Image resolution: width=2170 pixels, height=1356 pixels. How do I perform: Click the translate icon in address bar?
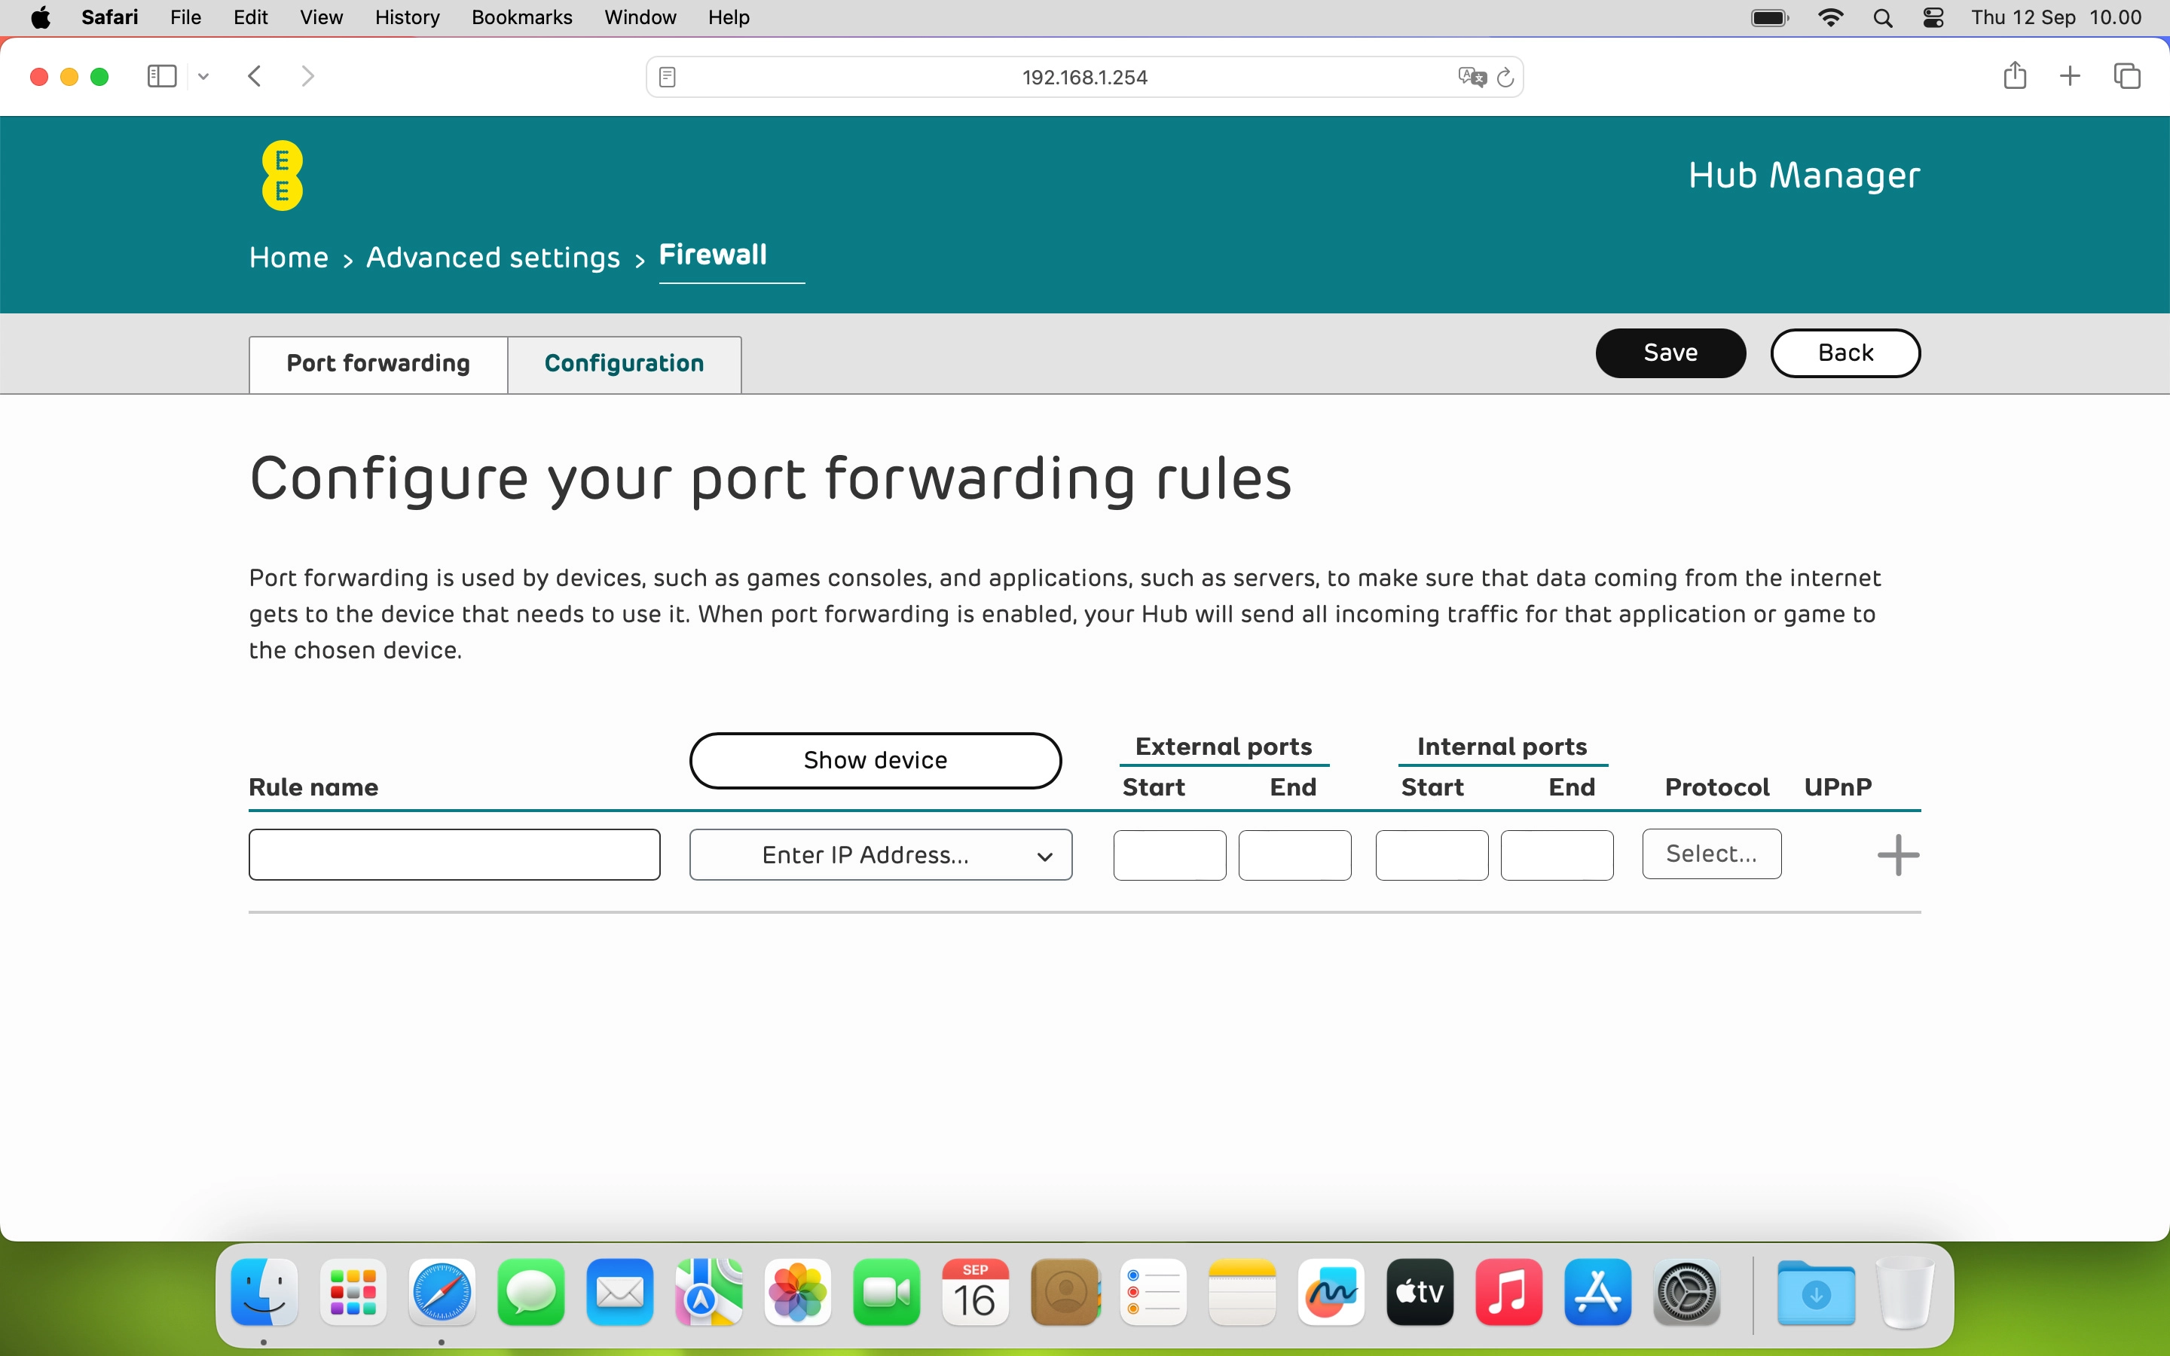[1472, 77]
